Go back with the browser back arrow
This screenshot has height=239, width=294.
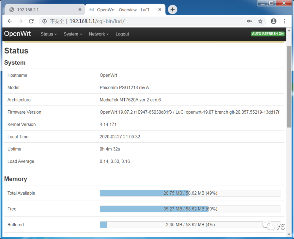click(x=10, y=21)
